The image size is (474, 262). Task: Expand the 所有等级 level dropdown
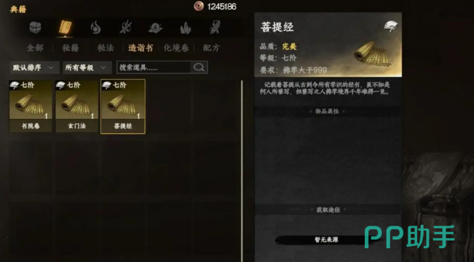pyautogui.click(x=87, y=67)
